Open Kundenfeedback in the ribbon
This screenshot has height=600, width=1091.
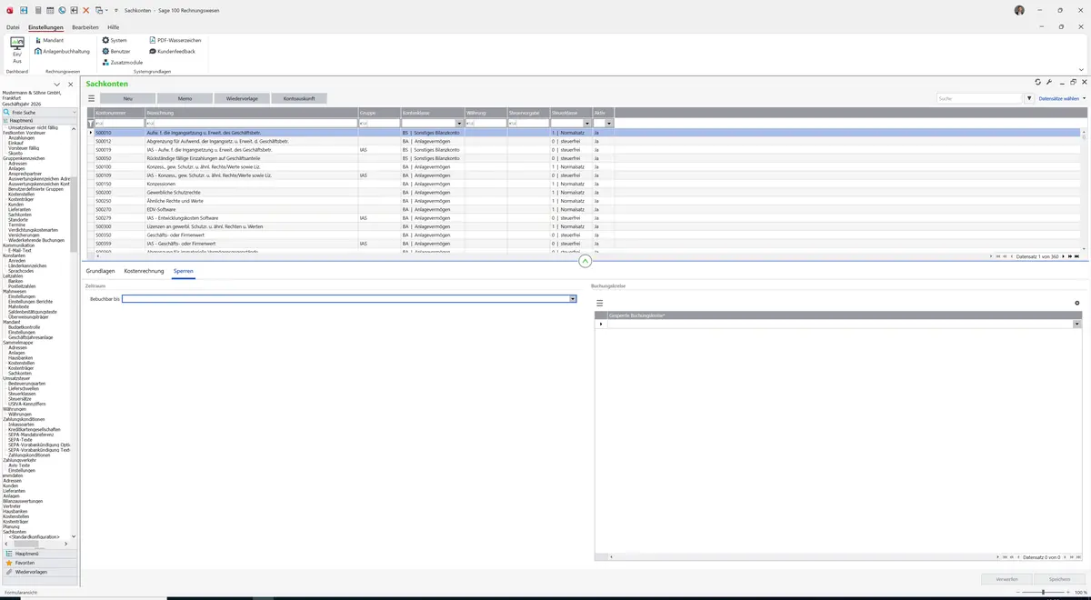coord(172,51)
